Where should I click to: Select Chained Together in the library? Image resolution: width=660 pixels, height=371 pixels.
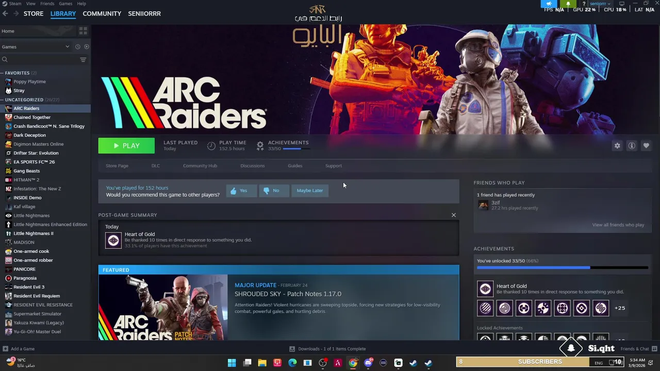pos(45,117)
